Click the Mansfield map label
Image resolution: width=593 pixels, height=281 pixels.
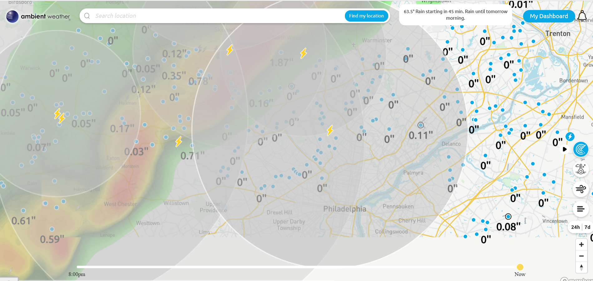pyautogui.click(x=572, y=117)
